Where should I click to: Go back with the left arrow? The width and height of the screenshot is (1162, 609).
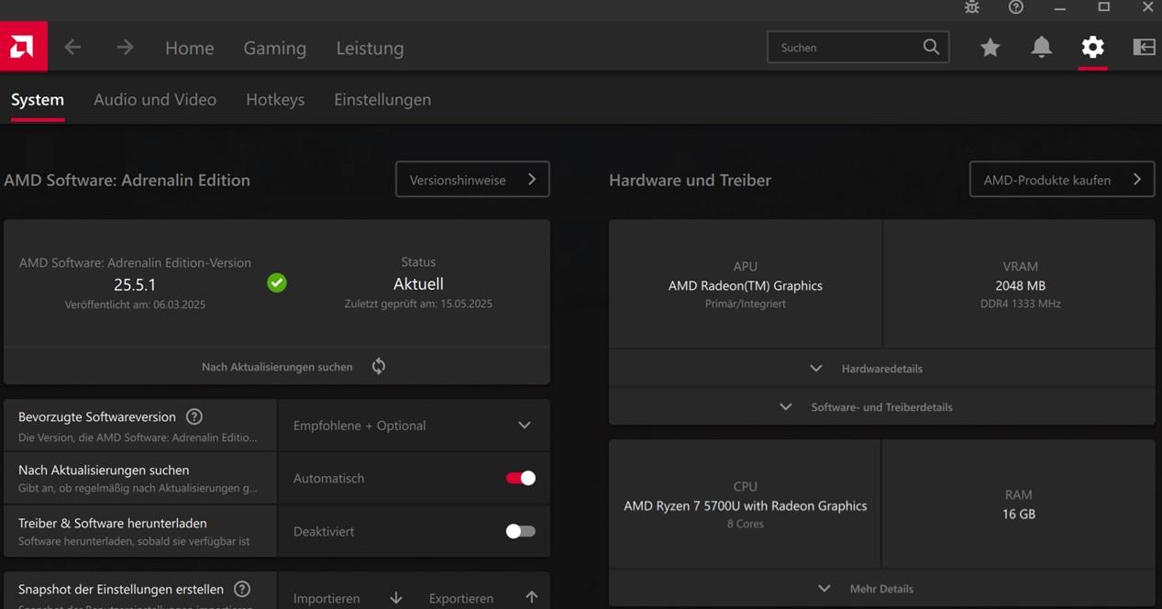click(x=72, y=48)
